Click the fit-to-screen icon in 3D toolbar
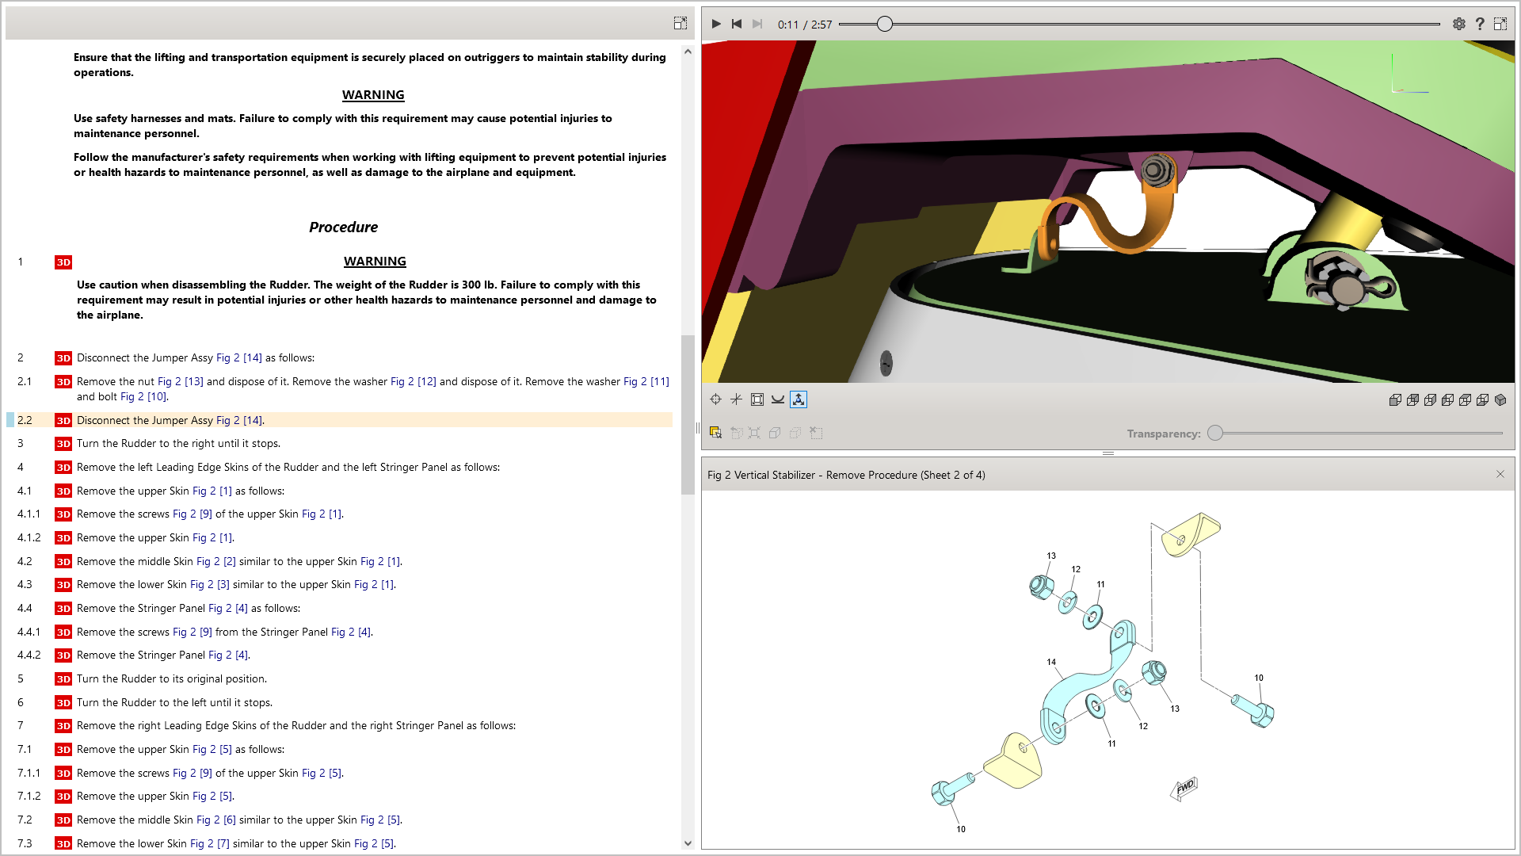Viewport: 1521px width, 856px height. 755,399
